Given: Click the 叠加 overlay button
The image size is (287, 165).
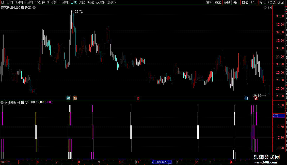Looking at the screenshot, I should click(218, 2).
